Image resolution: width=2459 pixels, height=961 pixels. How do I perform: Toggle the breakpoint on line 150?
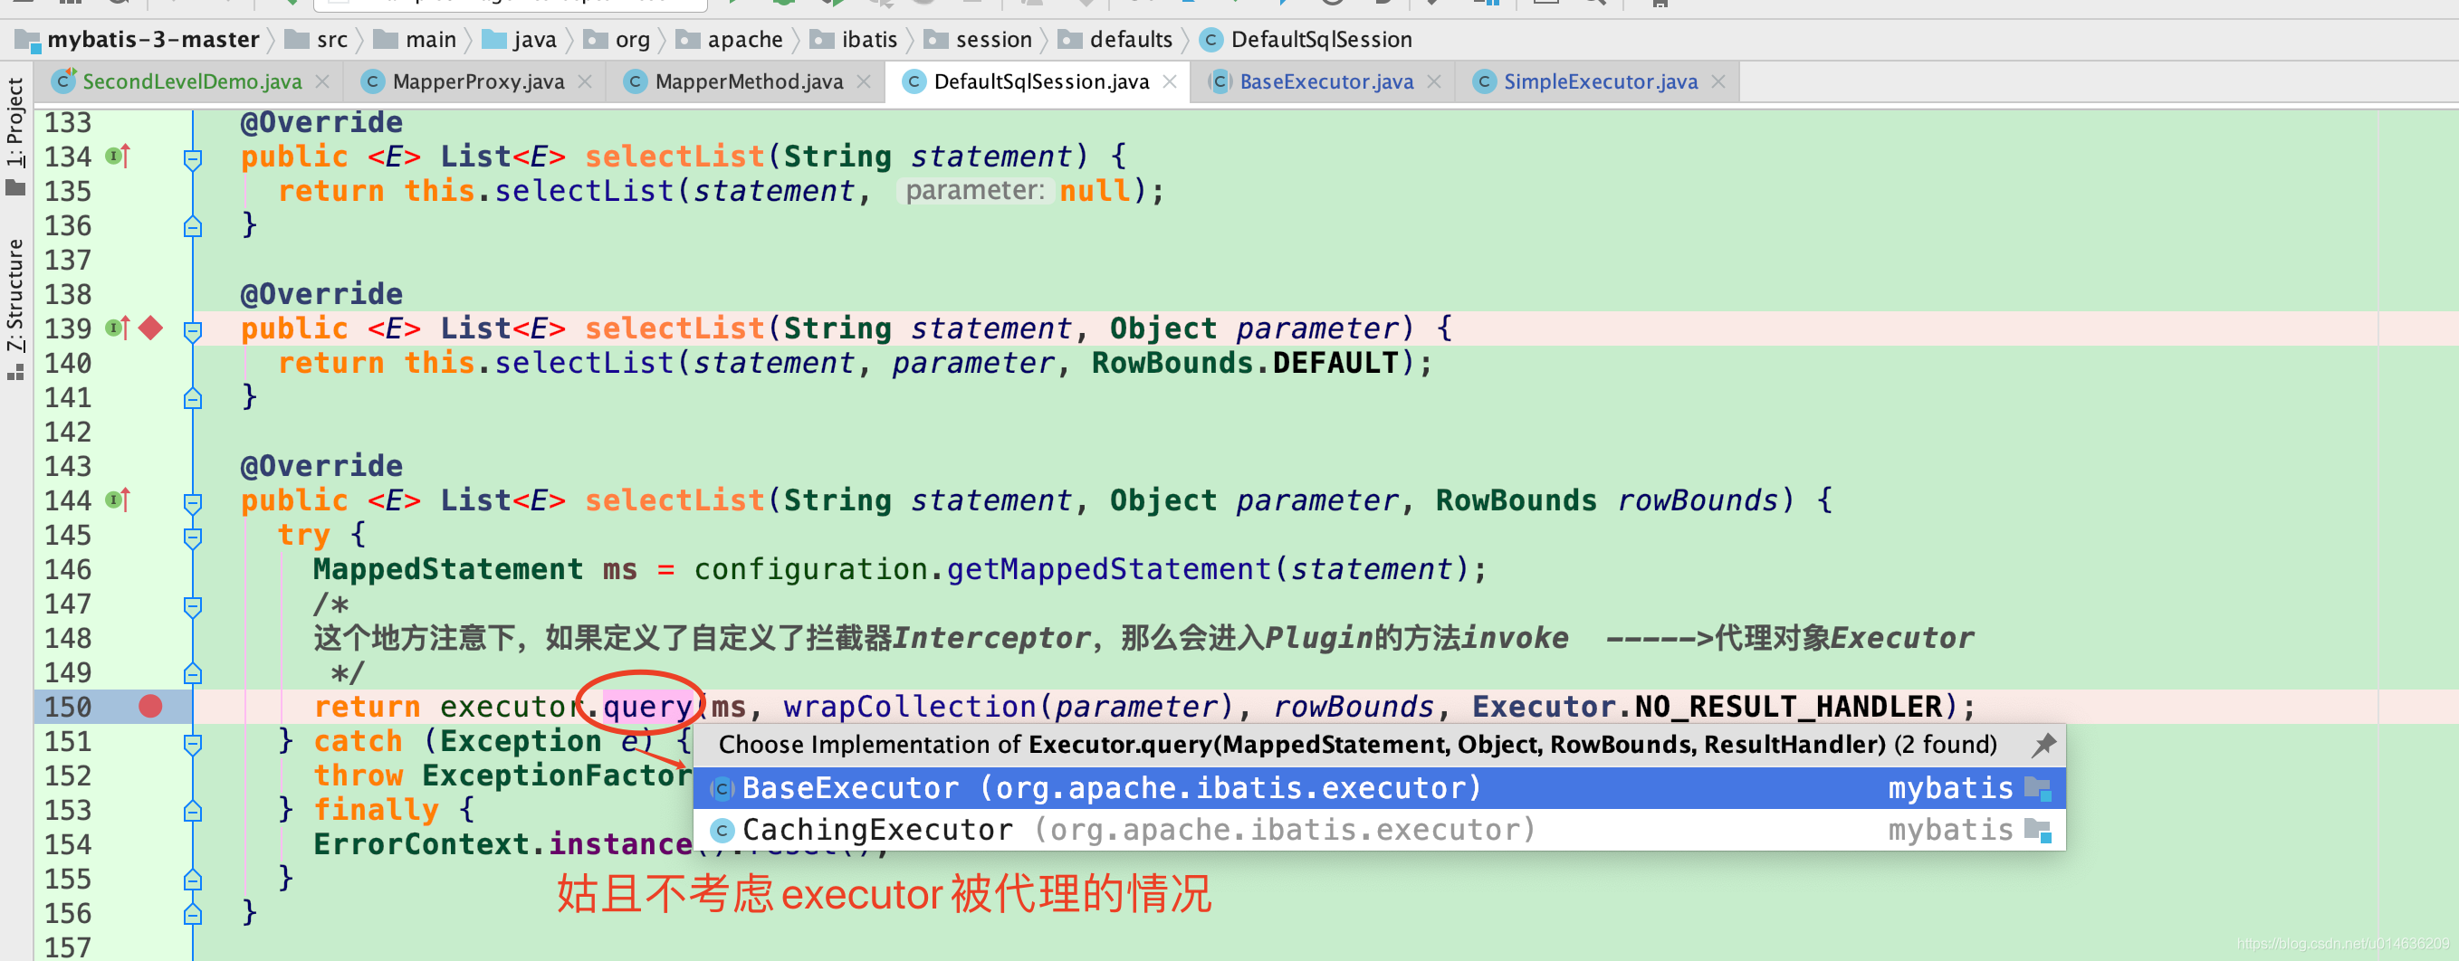point(150,706)
